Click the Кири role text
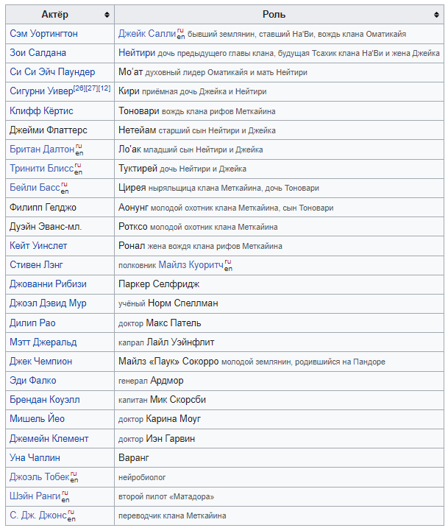 (129, 91)
